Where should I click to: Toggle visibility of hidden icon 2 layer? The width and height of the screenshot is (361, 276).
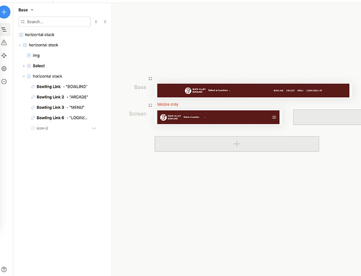94,128
